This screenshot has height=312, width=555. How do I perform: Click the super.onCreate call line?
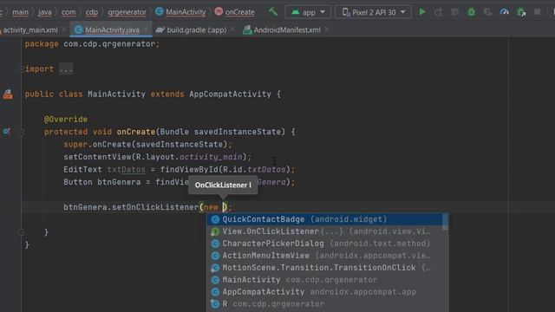click(x=148, y=145)
